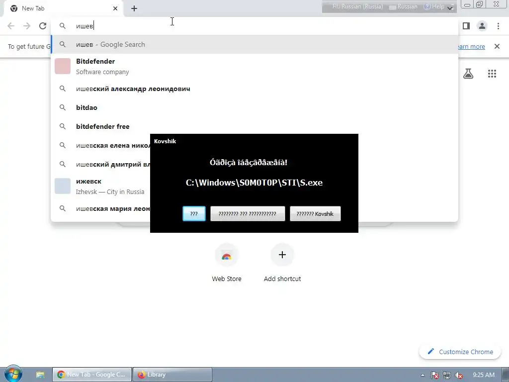
Task: Close the New Tab tab
Action: pyautogui.click(x=115, y=8)
